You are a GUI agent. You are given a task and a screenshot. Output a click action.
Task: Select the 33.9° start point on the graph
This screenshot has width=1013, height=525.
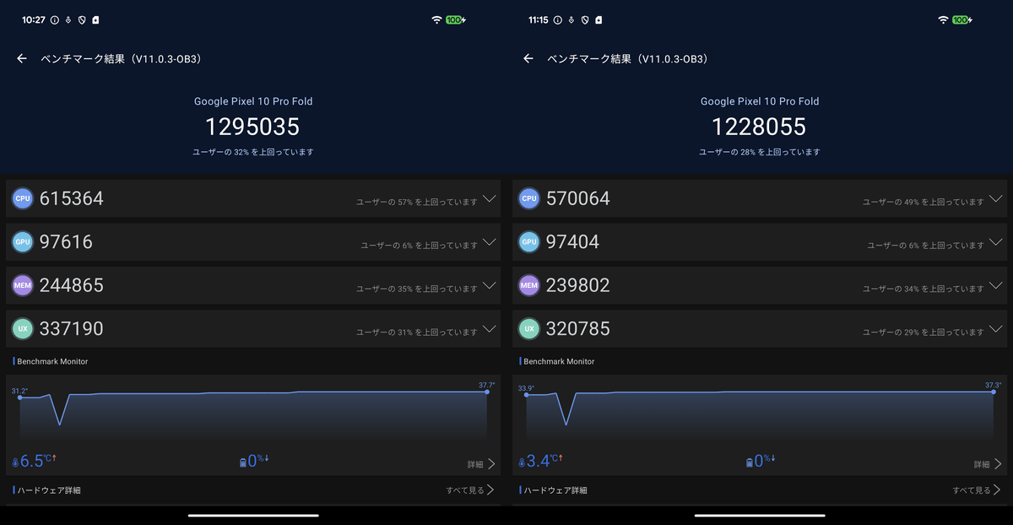click(x=527, y=395)
